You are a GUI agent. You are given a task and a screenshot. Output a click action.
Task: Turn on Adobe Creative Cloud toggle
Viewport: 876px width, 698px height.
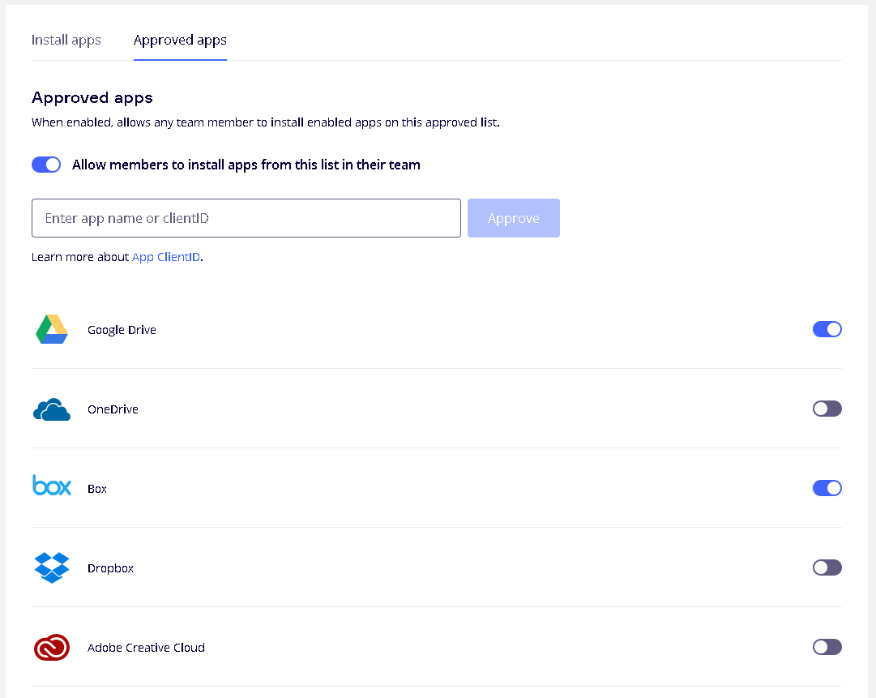tap(827, 647)
